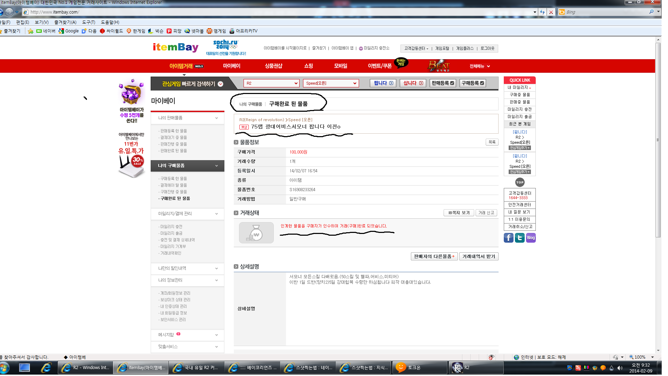Click the Internet Explorer taskbar icon

(46, 368)
